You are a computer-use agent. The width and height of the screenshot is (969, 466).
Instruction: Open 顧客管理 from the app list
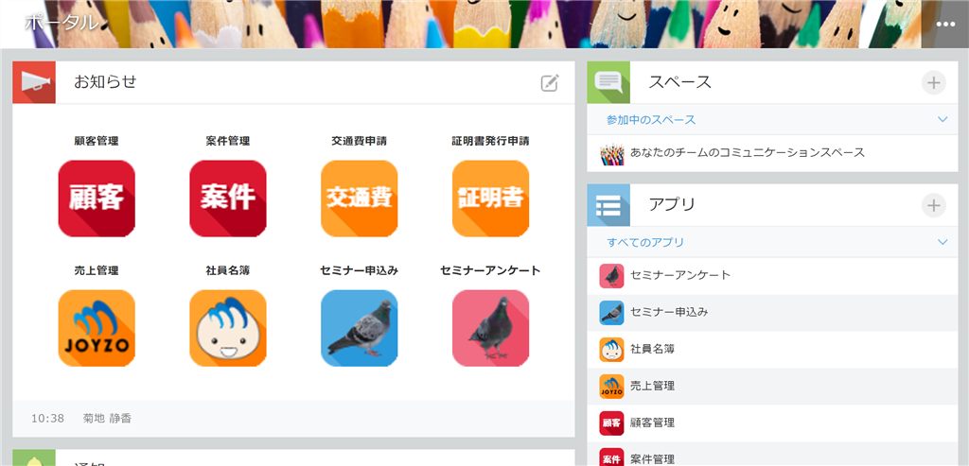pos(653,423)
